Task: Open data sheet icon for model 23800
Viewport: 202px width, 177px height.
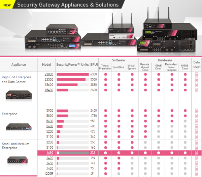Action: [197, 74]
